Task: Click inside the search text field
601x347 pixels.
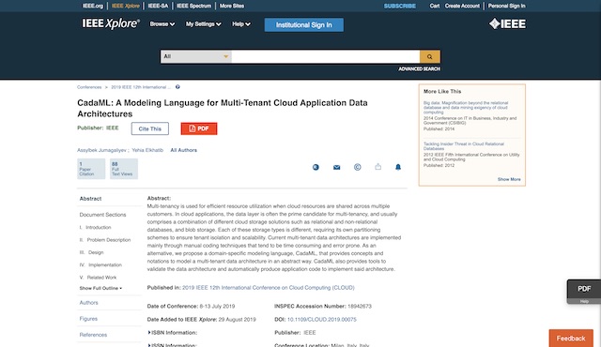Action: tap(326, 56)
